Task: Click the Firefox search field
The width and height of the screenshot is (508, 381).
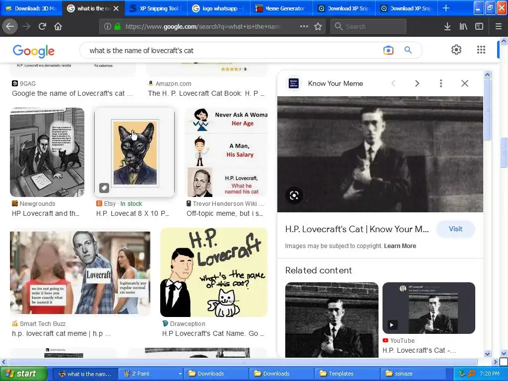Action: pyautogui.click(x=369, y=26)
